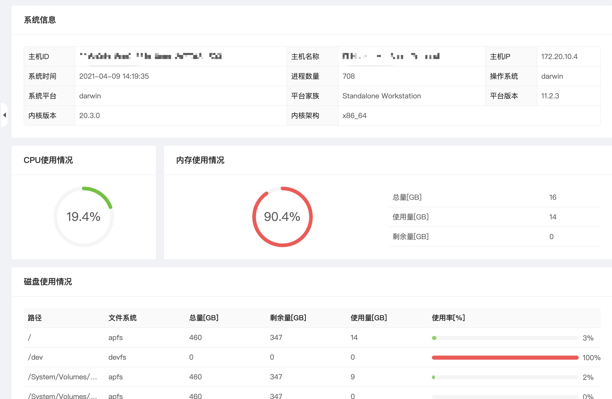Click the 文件系统 column header
The image size is (612, 399).
tap(122, 318)
